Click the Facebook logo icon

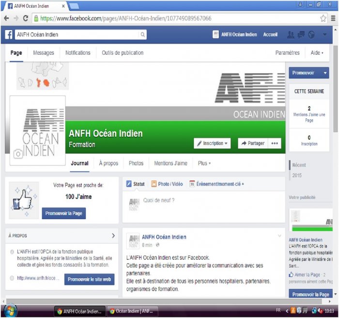9,35
